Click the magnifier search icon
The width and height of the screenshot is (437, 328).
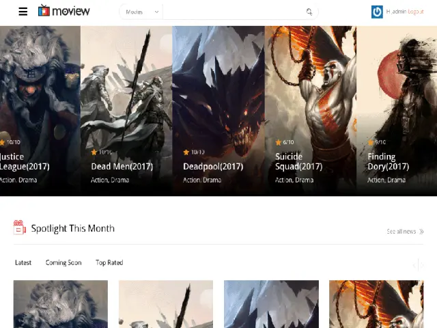coord(309,12)
